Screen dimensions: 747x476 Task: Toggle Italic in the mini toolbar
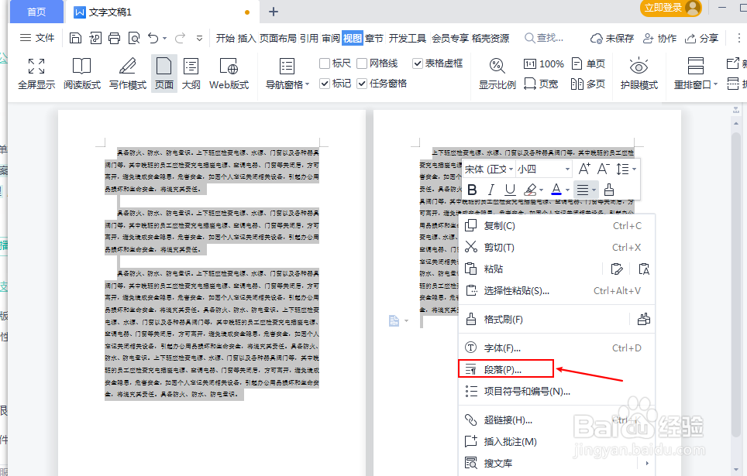click(x=491, y=190)
